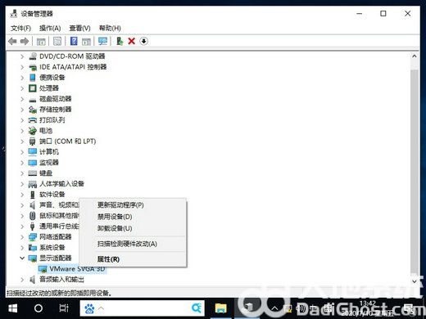Image resolution: width=426 pixels, height=319 pixels.
Task: Select the 便携设备 tree row text
Action: 52,78
